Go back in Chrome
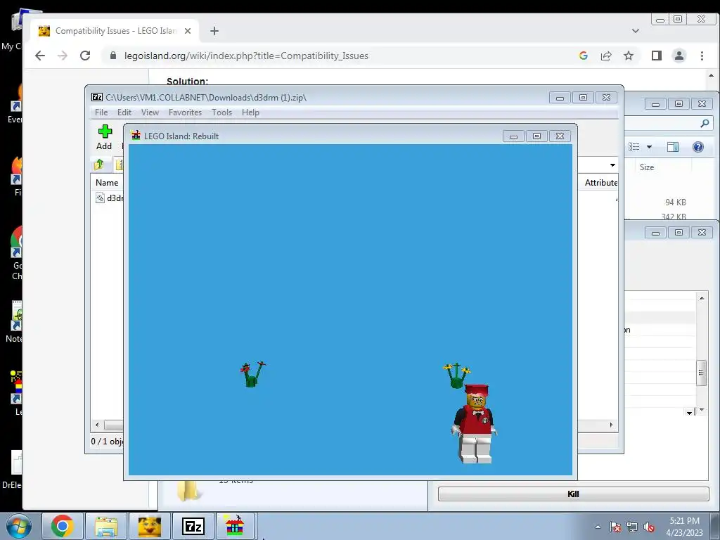The image size is (720, 540). (40, 56)
